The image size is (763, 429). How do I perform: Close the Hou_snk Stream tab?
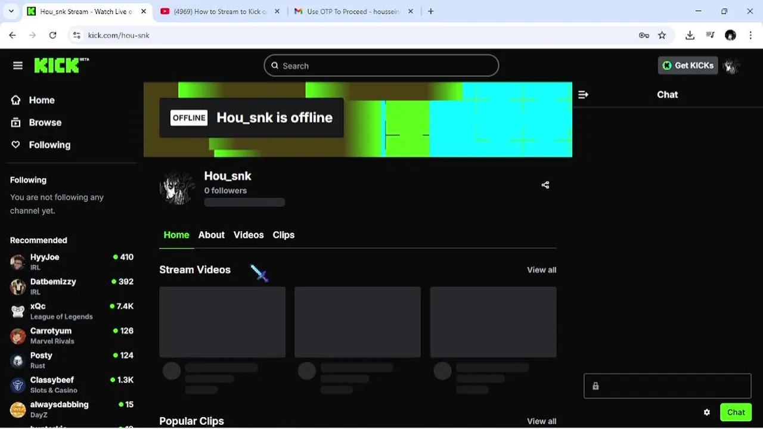pyautogui.click(x=145, y=11)
